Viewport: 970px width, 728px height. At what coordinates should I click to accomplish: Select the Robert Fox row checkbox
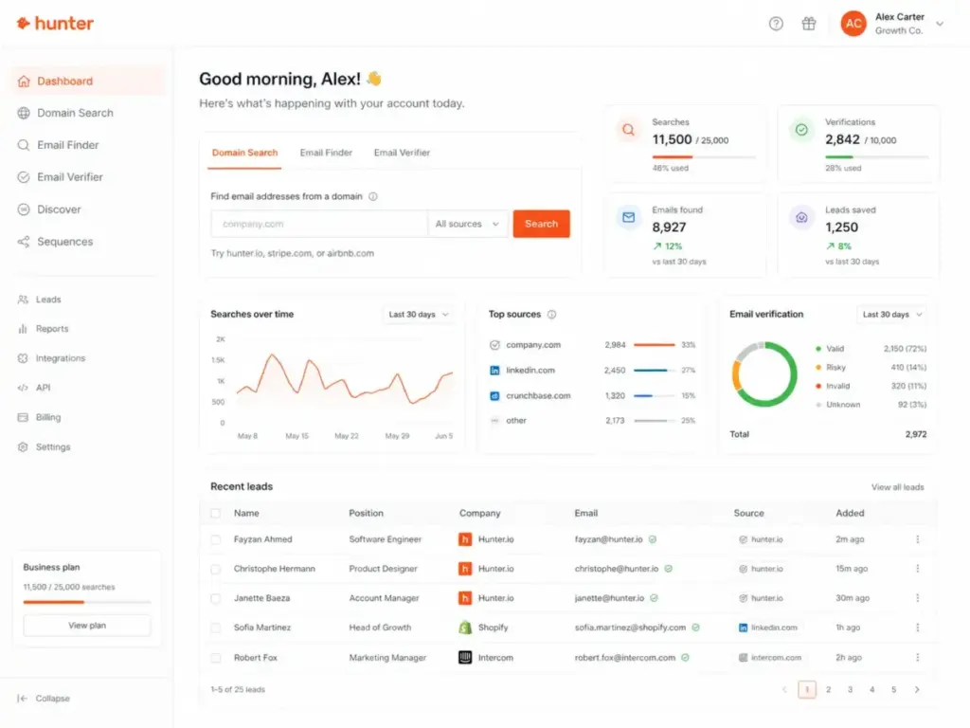pyautogui.click(x=215, y=658)
